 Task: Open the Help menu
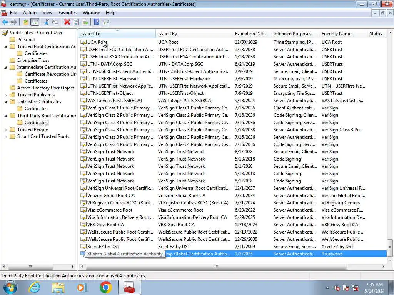(x=110, y=13)
